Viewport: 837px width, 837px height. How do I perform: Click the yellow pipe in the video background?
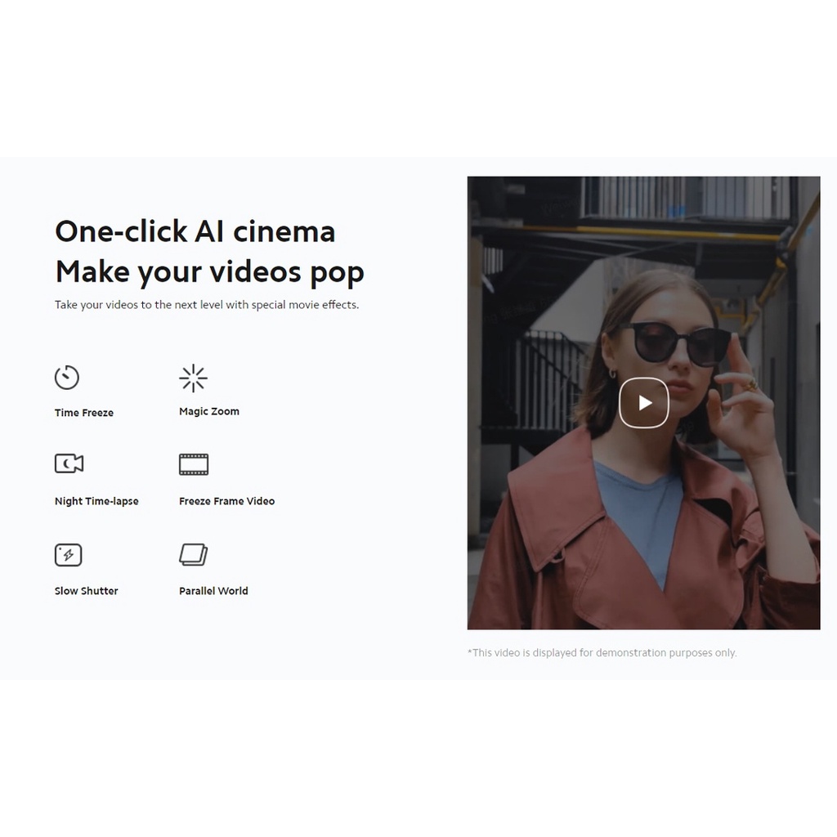[654, 233]
